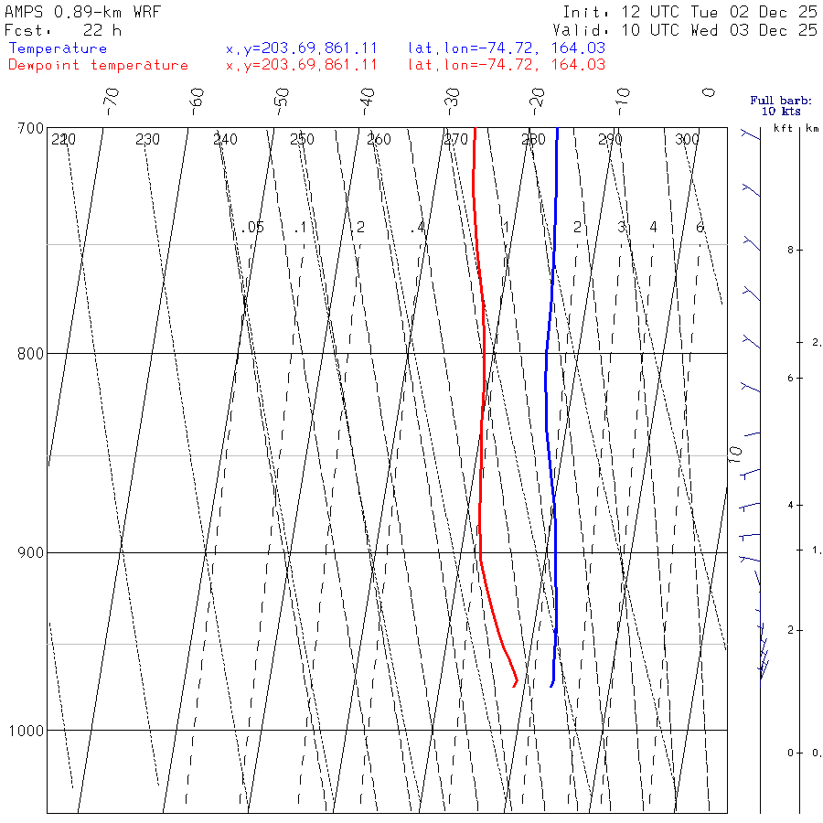
Task: Click the 'kft' height scale header
Action: point(783,128)
